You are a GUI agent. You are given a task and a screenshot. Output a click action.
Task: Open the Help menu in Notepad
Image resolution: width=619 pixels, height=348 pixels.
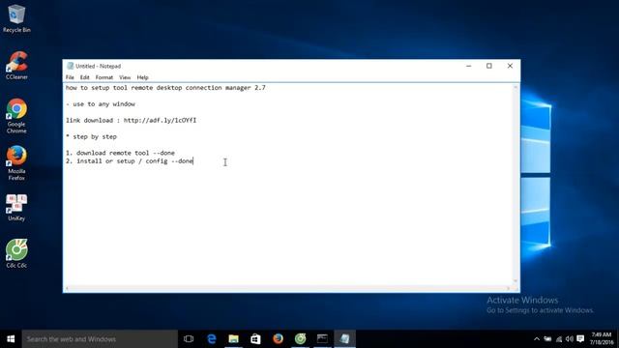click(x=142, y=77)
